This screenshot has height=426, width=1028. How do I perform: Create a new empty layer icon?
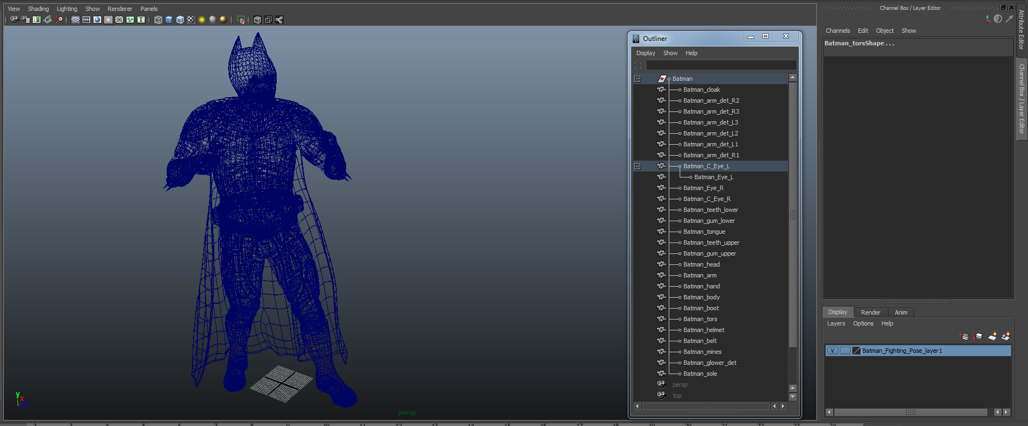[x=992, y=336]
